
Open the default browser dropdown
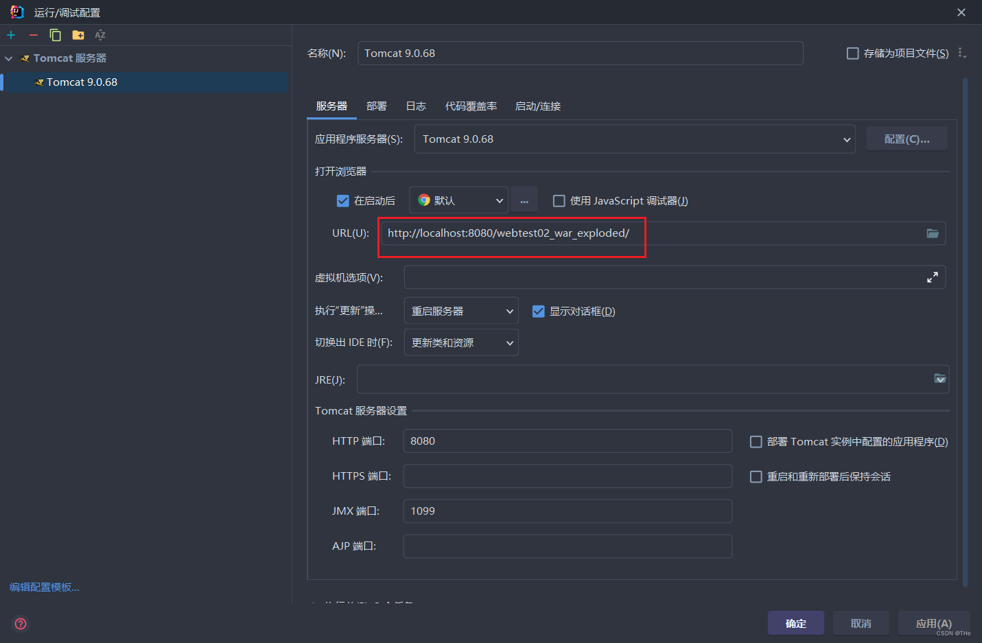point(459,200)
